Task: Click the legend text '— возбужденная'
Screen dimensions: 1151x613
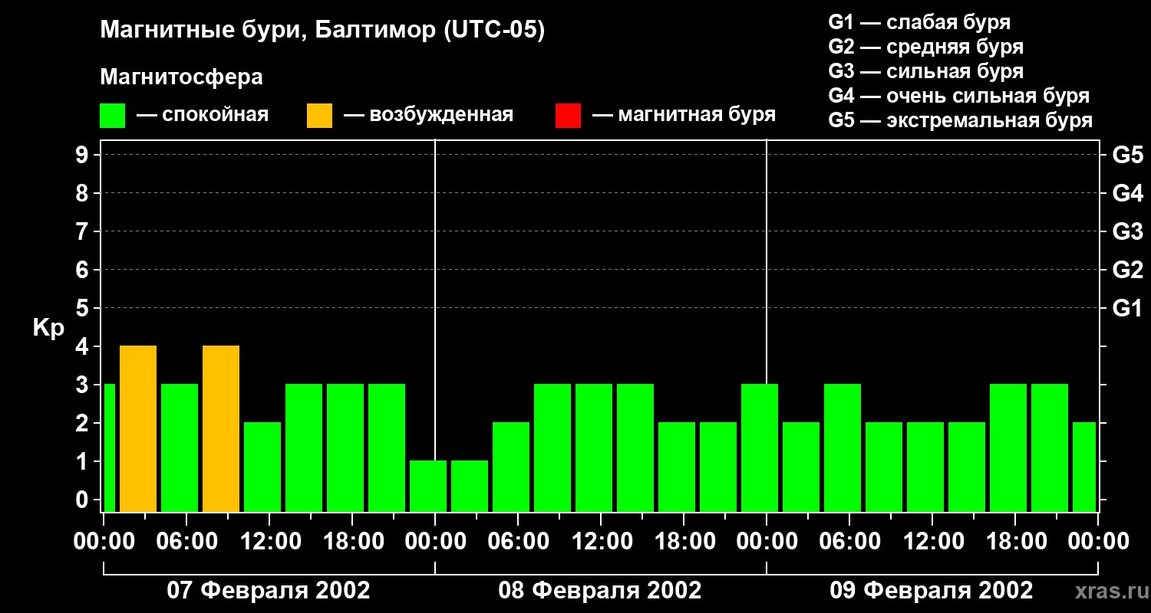Action: [x=428, y=115]
